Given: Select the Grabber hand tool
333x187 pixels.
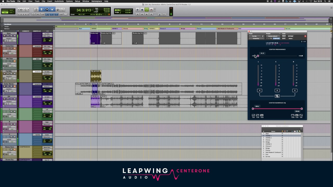Looking at the screenshot, I should pos(52,9).
